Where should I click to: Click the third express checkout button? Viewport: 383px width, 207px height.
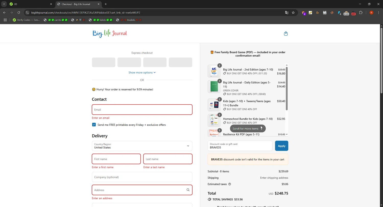tap(155, 62)
